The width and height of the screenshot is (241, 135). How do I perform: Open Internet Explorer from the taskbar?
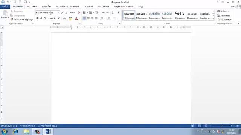[15, 132]
